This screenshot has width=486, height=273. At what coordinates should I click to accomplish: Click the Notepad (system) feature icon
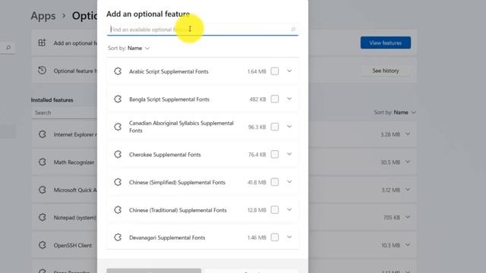pyautogui.click(x=43, y=218)
